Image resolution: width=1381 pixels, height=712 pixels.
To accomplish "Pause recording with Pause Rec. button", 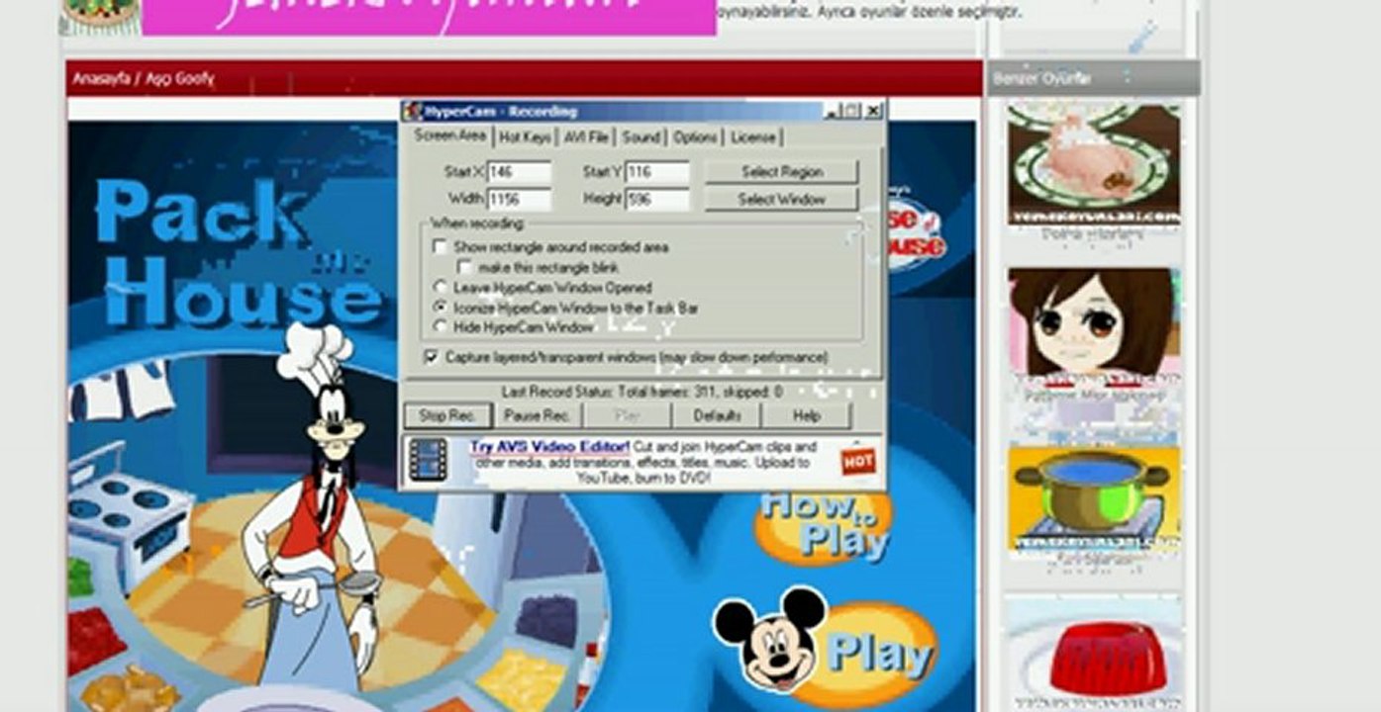I will click(x=537, y=415).
